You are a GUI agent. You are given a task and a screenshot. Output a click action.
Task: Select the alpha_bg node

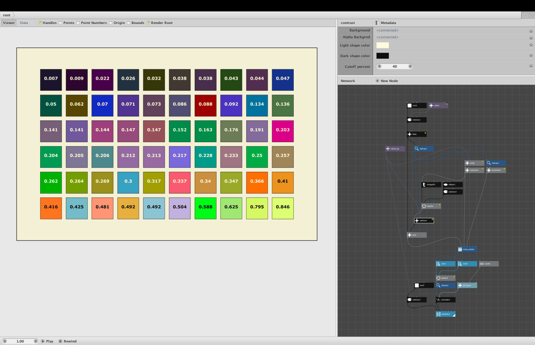[395, 149]
